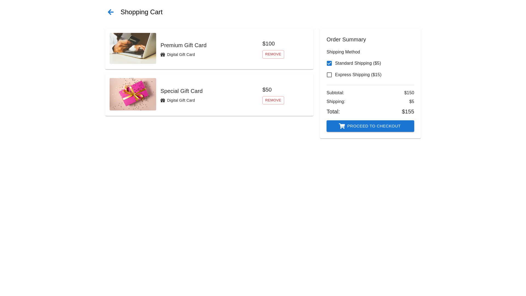Open the pink gift box thumbnail
The height and width of the screenshot is (296, 526).
(133, 94)
